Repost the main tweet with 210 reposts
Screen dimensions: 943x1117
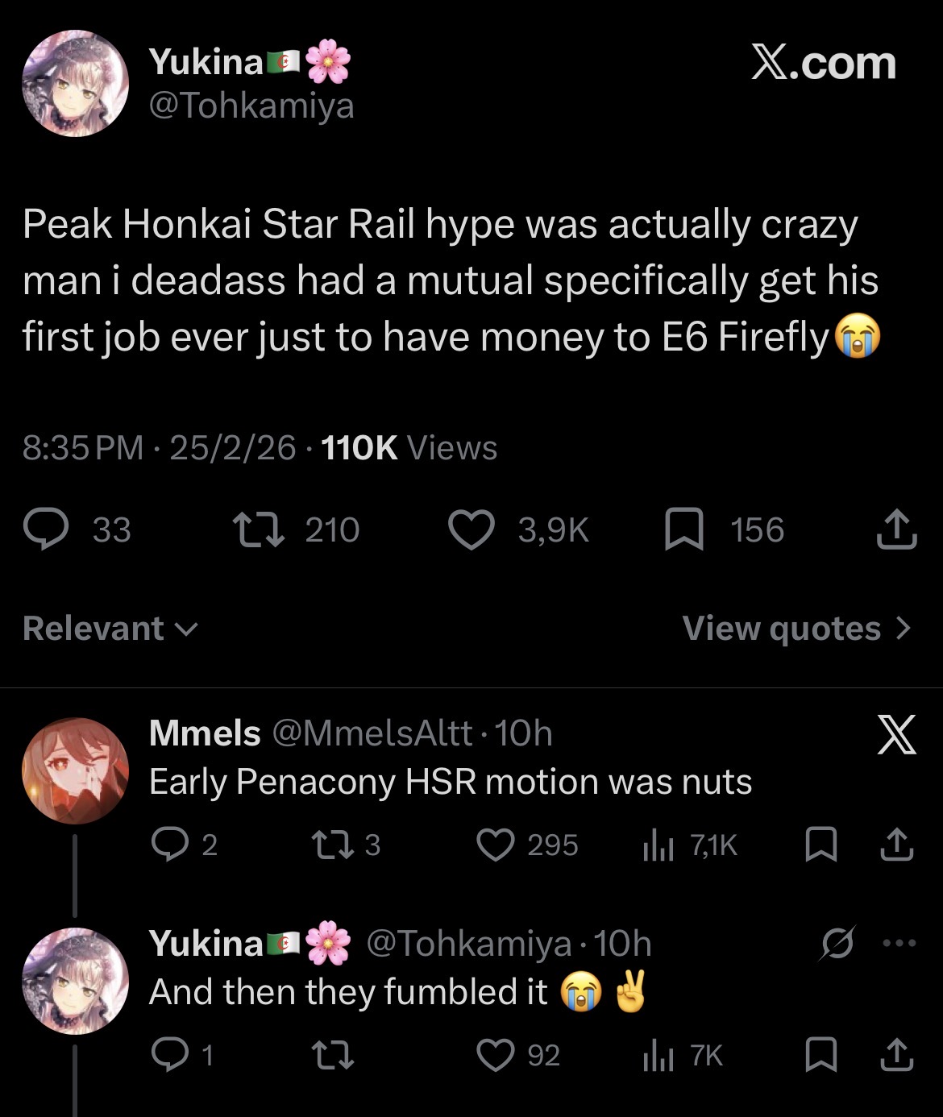coord(258,530)
